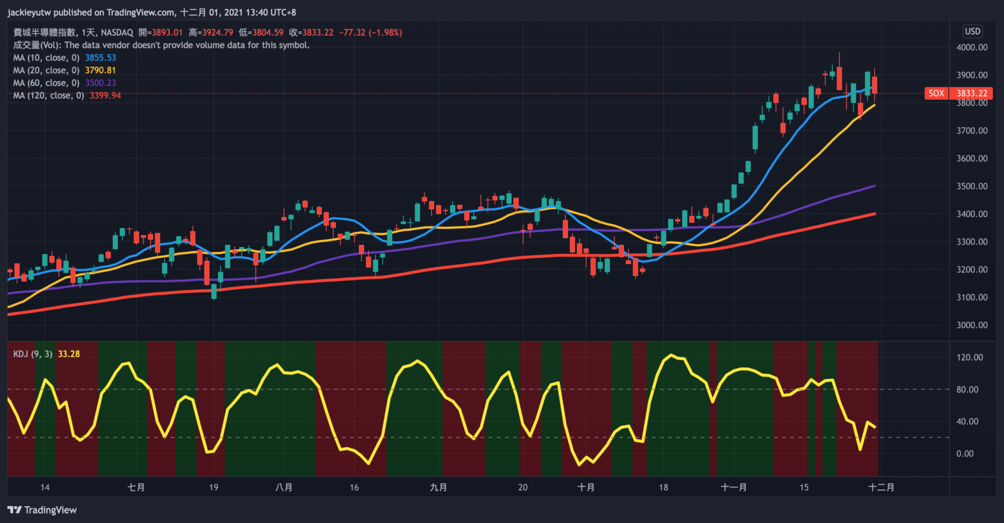Click the 費城半導體指數 symbol title
Viewport: 1004px width, 523px height.
tap(45, 33)
